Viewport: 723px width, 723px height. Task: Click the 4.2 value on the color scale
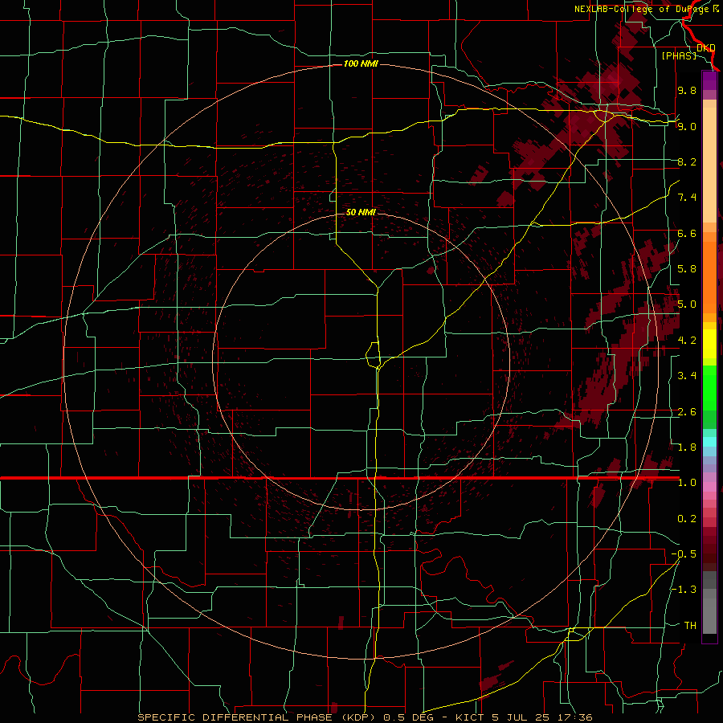tap(687, 341)
